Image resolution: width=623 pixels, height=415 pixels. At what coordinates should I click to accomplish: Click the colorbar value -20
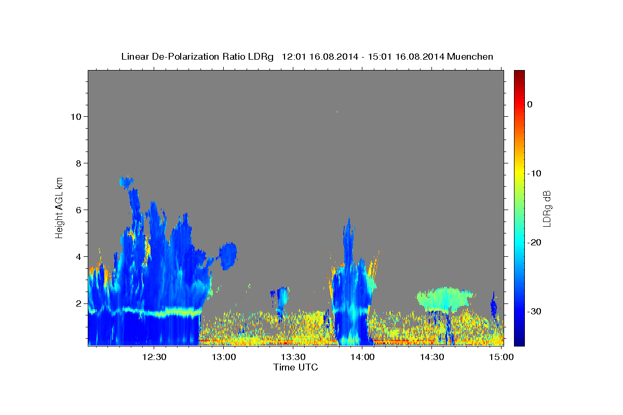534,242
